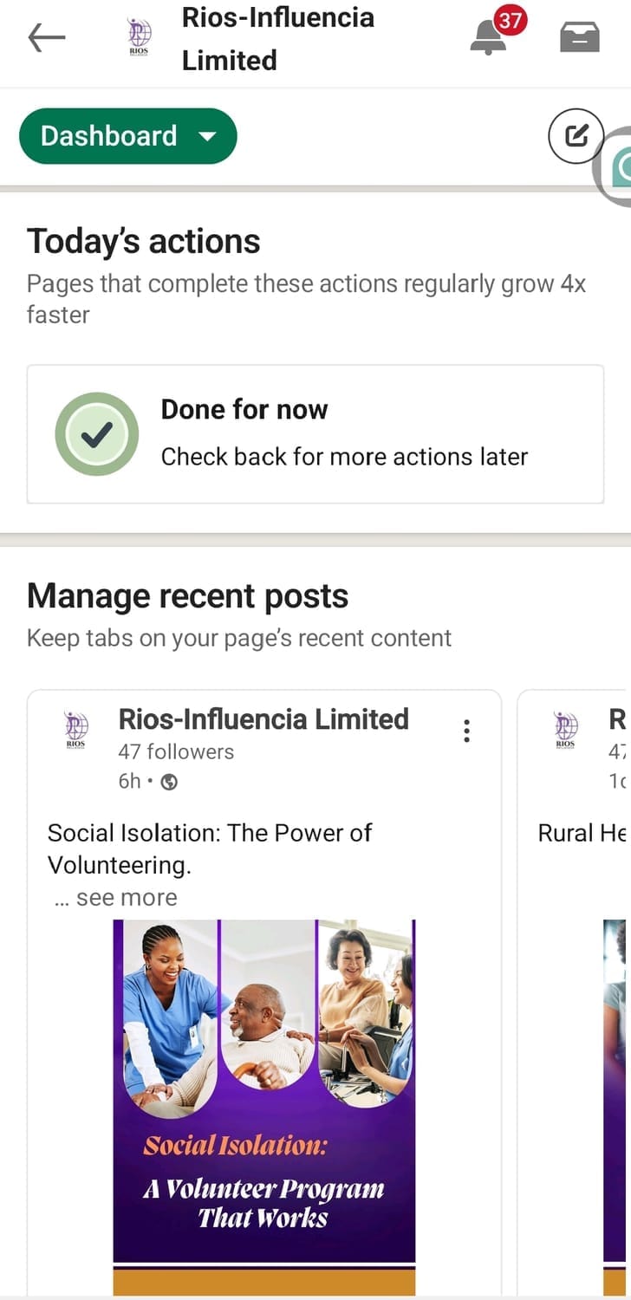The width and height of the screenshot is (631, 1300).
Task: Expand post with 'see more'
Action: pos(115,898)
